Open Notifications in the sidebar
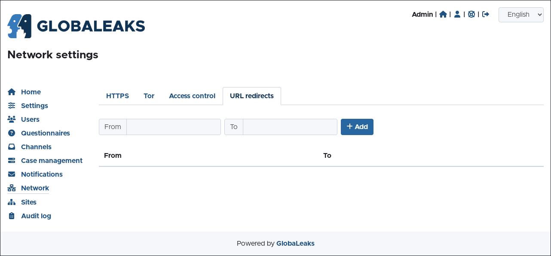Viewport: 551px width, 256px height. (x=42, y=174)
